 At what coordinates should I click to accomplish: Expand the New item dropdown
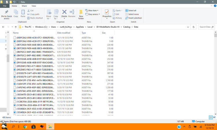[93, 10]
